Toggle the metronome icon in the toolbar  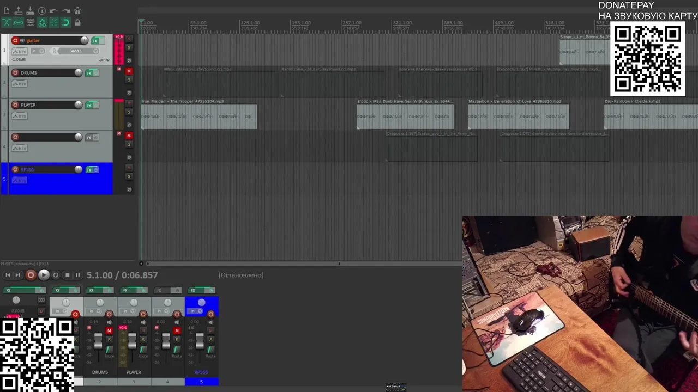[x=77, y=11]
